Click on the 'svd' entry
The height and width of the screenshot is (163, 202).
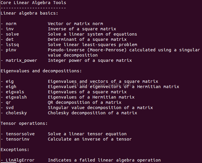pyautogui.click(x=10, y=108)
